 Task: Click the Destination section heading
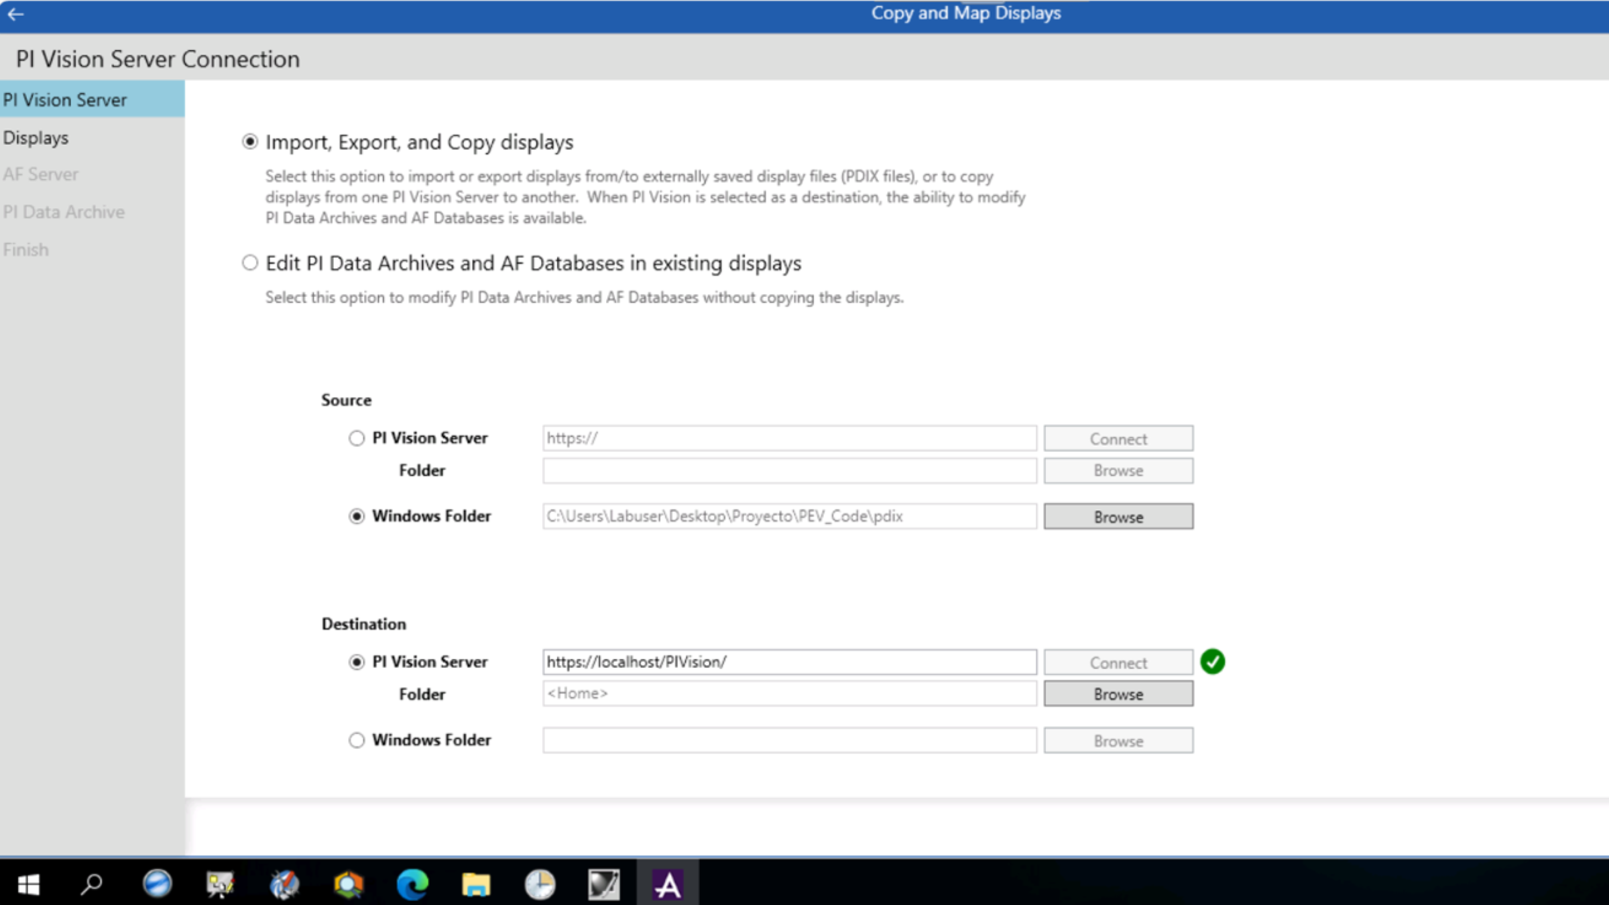pos(364,624)
